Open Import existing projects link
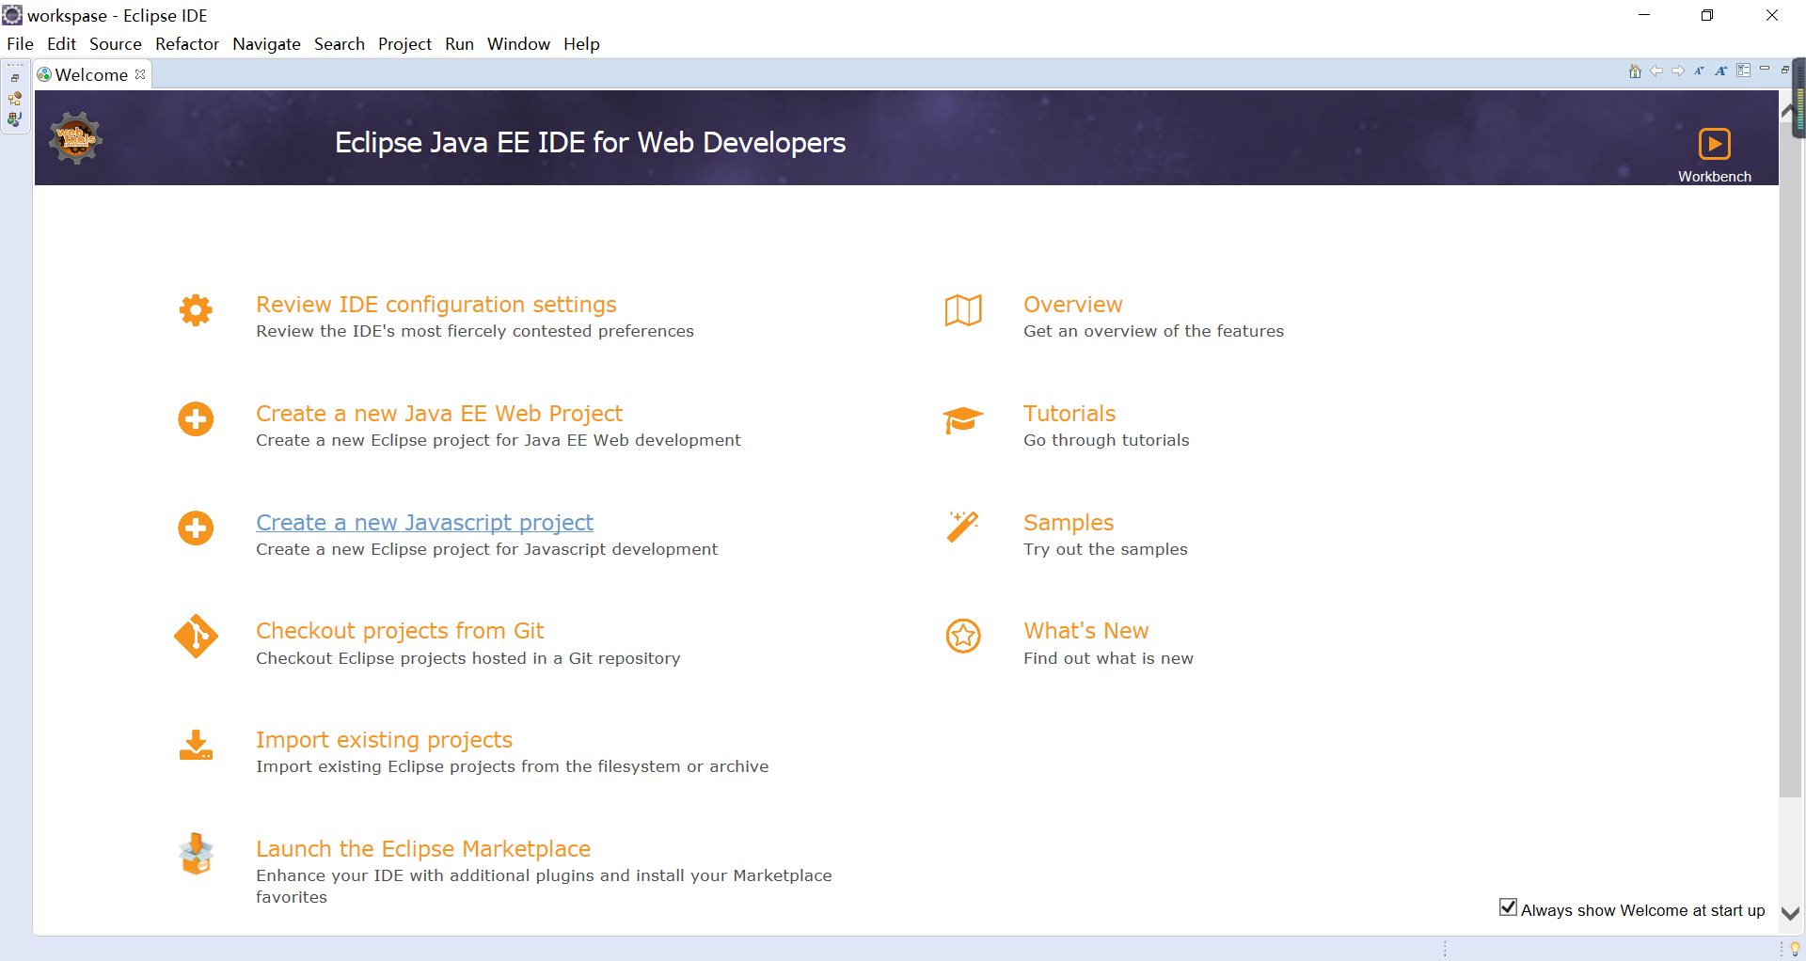Viewport: 1806px width, 961px height. [x=384, y=740]
